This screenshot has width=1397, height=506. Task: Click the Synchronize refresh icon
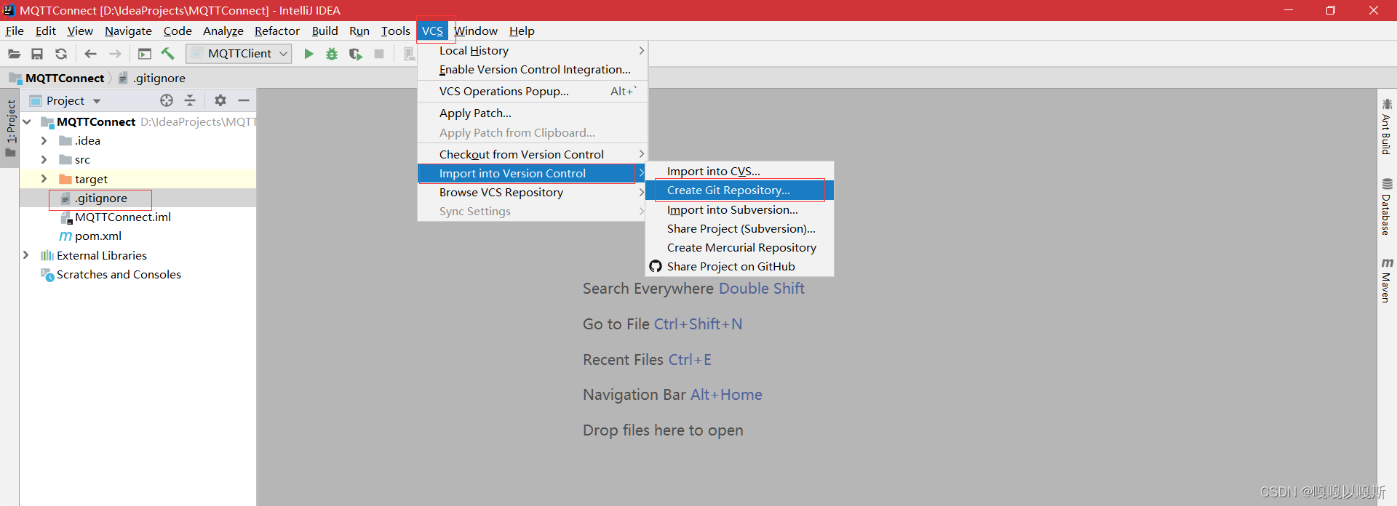point(61,54)
